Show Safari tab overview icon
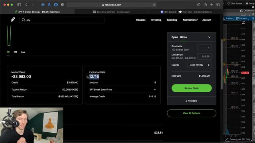Screen dimensions: 255x143 coord(218,5)
